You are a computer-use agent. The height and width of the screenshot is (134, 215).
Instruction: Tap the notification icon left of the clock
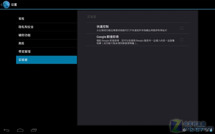tap(184, 130)
